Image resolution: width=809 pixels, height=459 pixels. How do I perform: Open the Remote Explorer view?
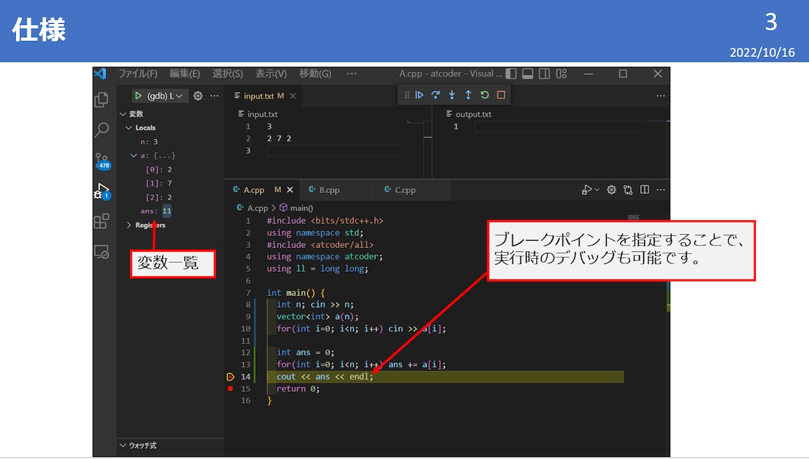[x=101, y=252]
